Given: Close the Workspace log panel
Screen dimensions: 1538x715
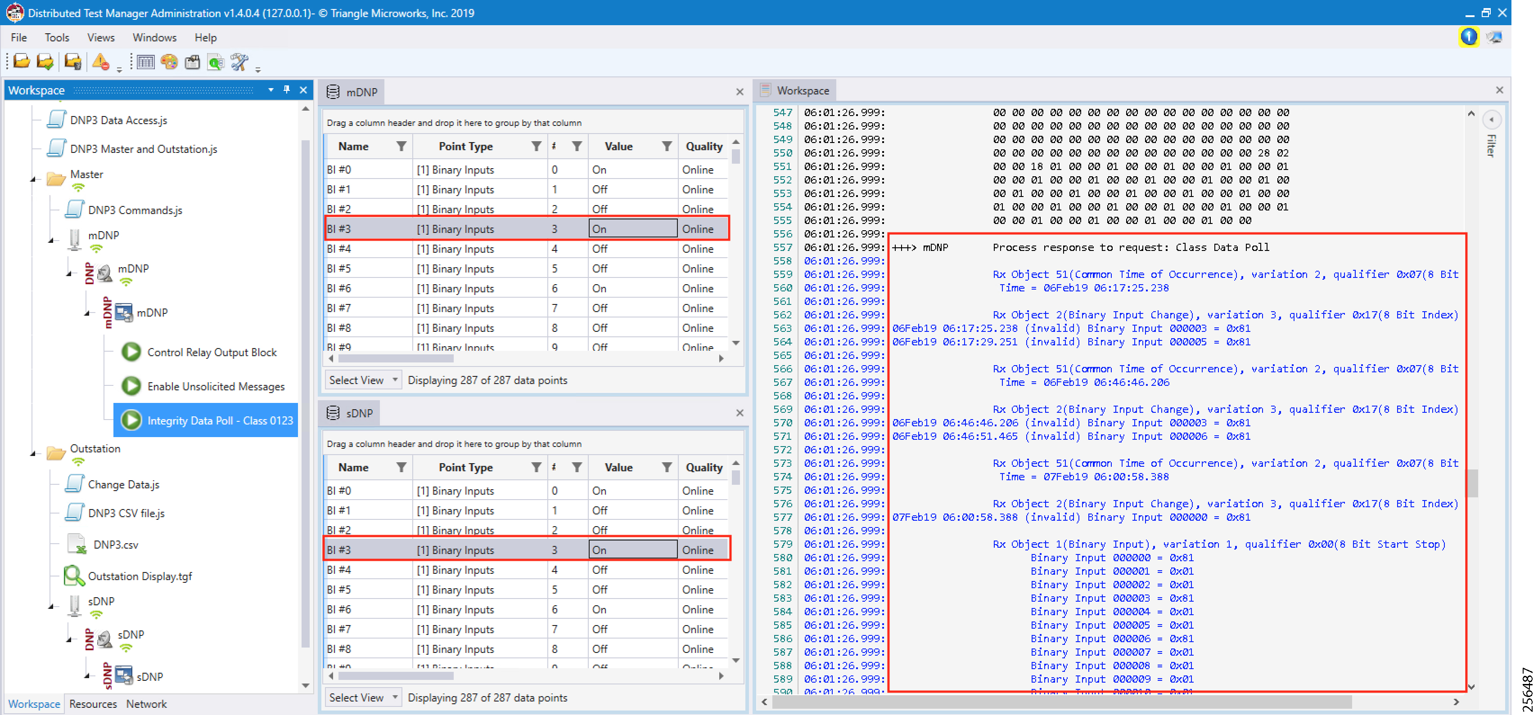Looking at the screenshot, I should coord(1499,90).
